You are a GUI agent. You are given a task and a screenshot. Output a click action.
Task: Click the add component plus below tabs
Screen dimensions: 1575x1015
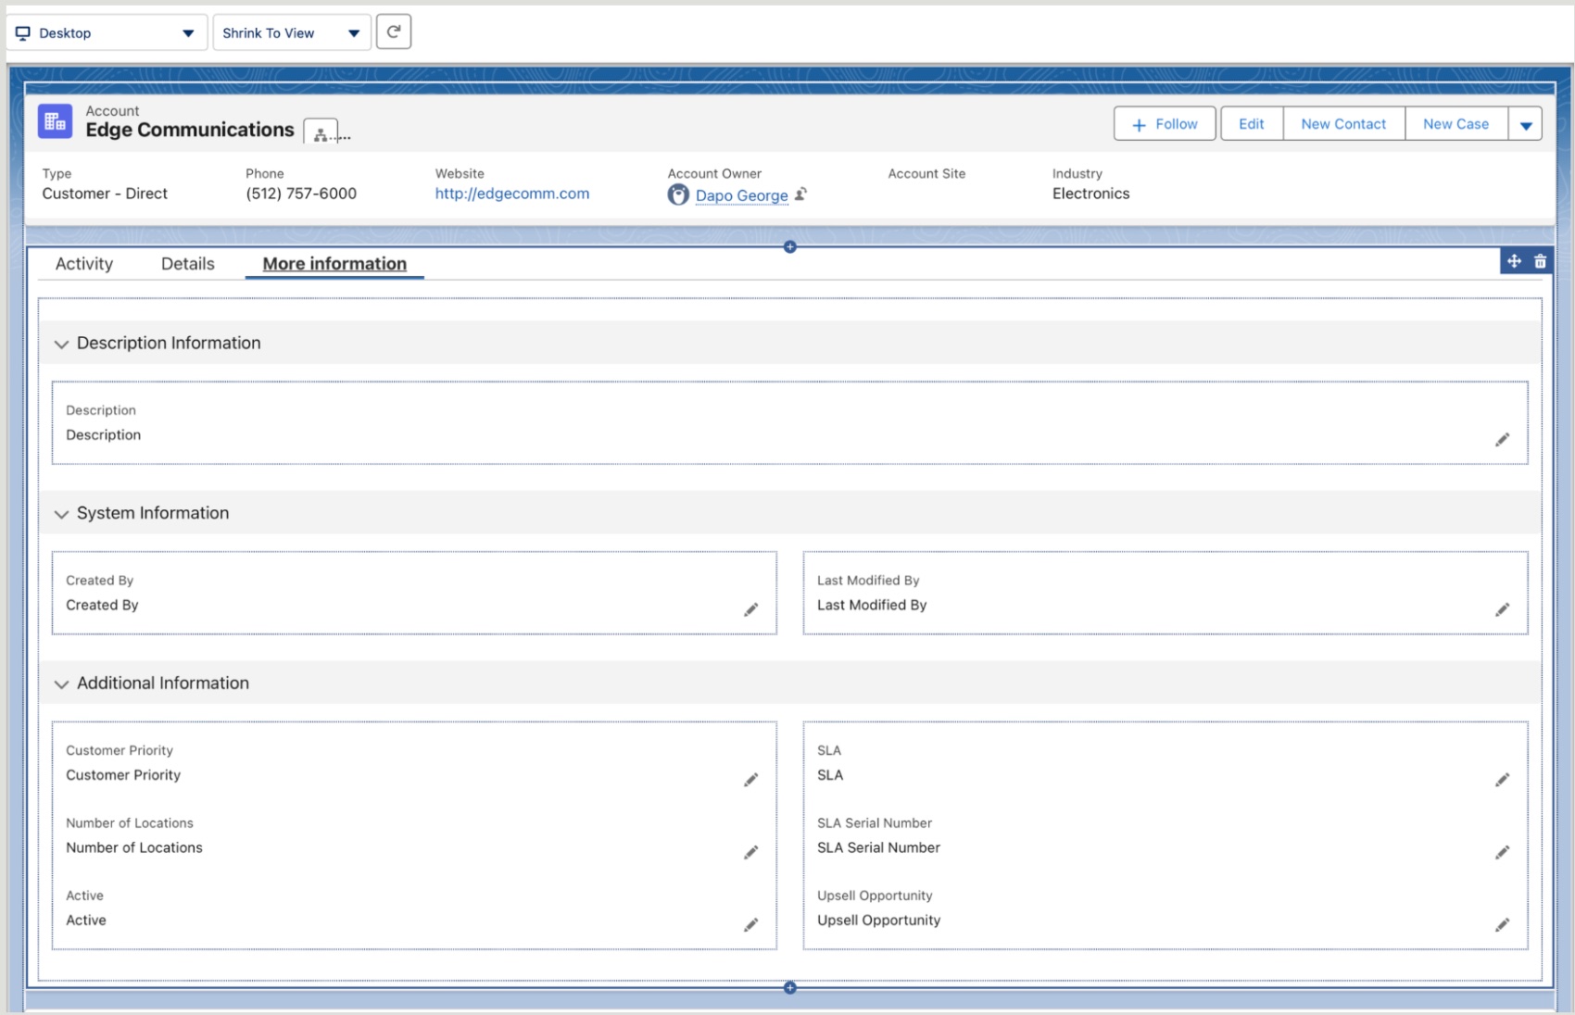[789, 987]
